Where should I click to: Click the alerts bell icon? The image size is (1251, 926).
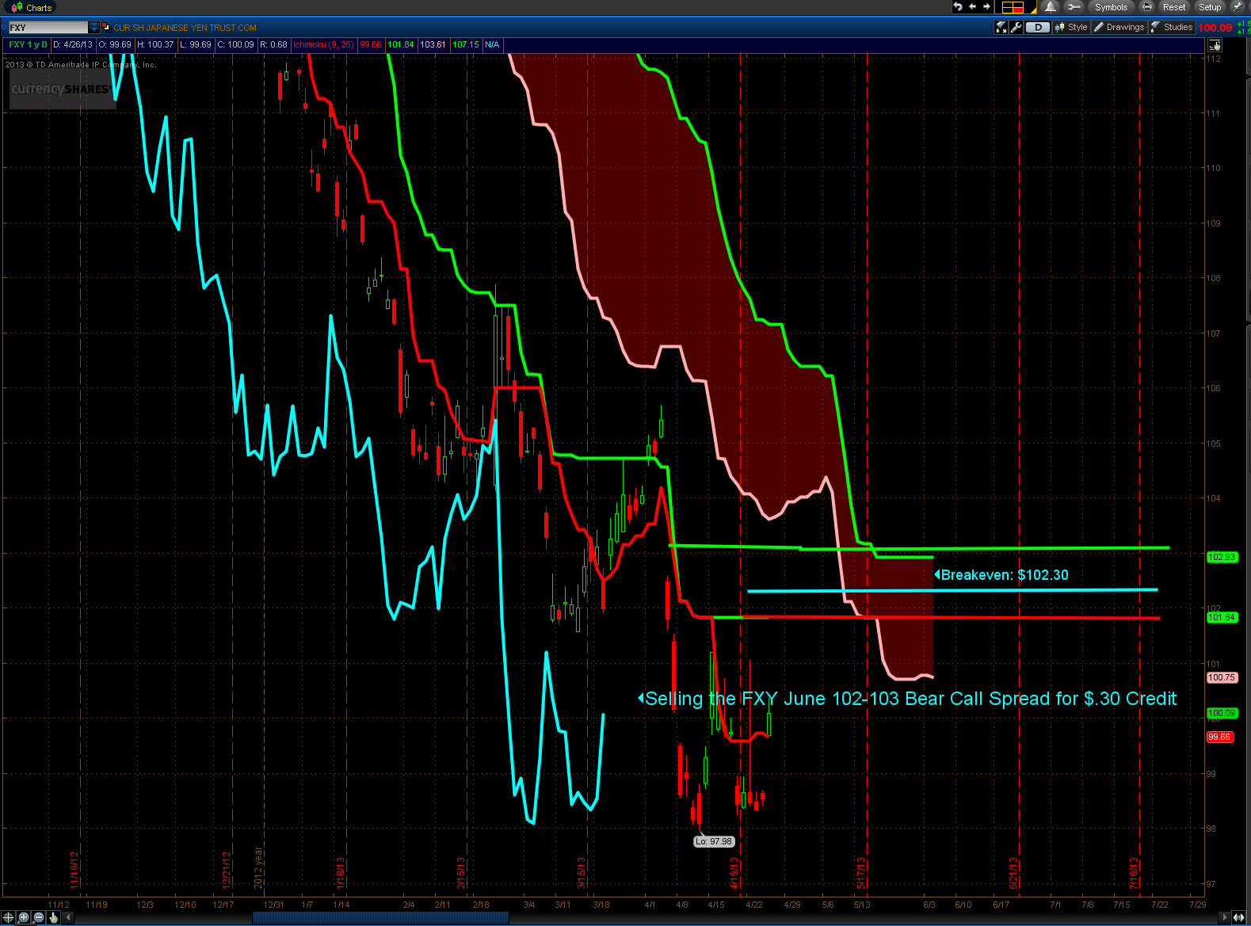(x=1050, y=7)
